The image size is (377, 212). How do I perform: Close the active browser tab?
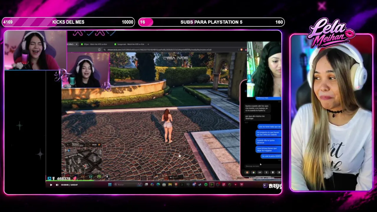[77, 44]
